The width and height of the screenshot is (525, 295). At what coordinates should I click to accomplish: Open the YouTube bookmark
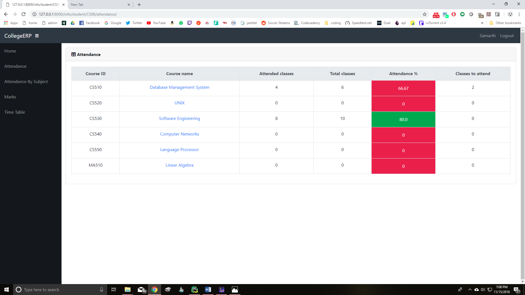click(x=156, y=23)
